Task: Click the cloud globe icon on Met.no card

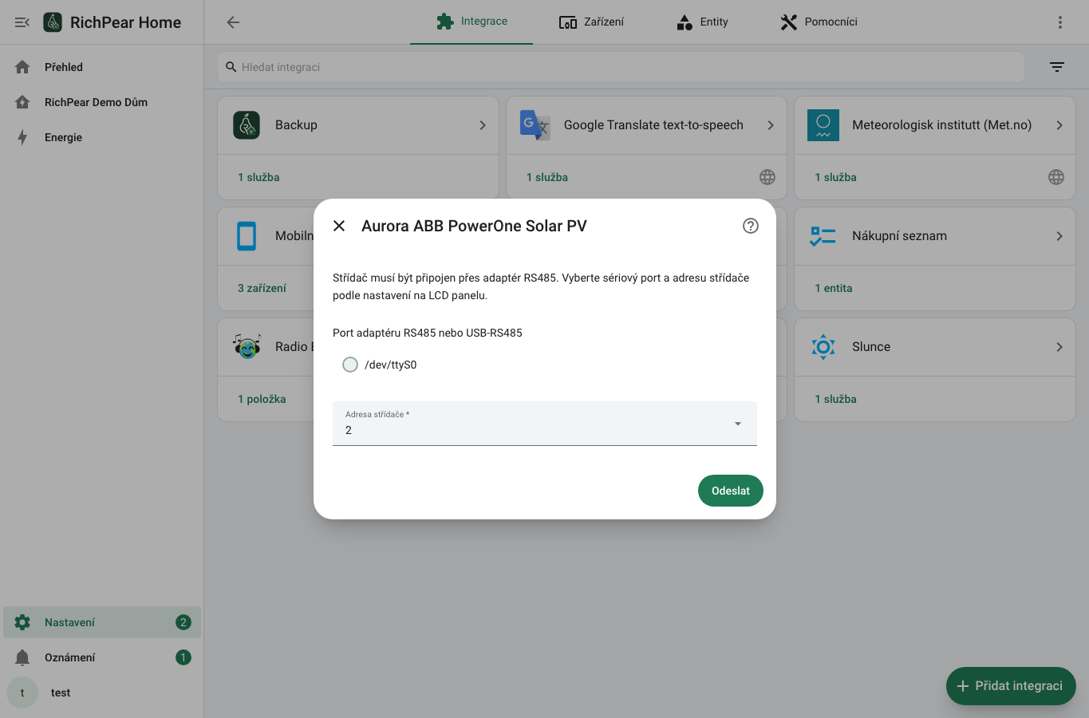Action: click(1056, 177)
